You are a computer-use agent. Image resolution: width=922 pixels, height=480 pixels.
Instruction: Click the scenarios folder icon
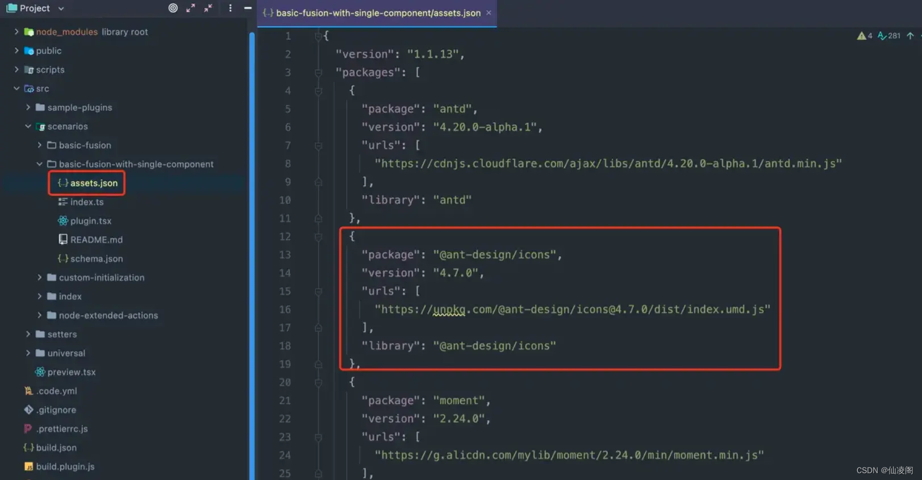(x=40, y=126)
